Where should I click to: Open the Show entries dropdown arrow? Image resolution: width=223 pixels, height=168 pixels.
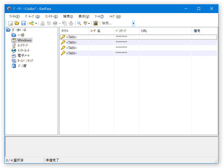89,23
